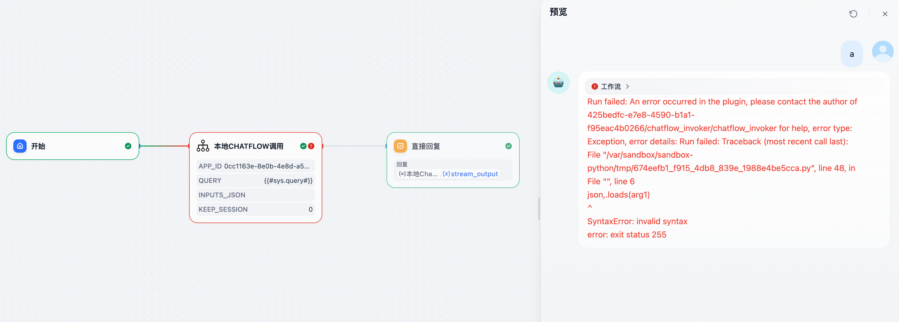Click the red error badge on CHATFLOW node
This screenshot has width=899, height=322.
click(x=311, y=146)
